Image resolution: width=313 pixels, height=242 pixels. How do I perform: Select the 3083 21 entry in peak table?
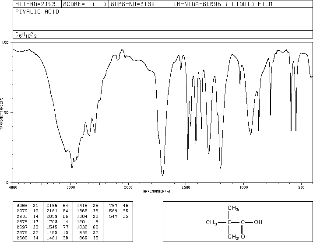(x=27, y=205)
